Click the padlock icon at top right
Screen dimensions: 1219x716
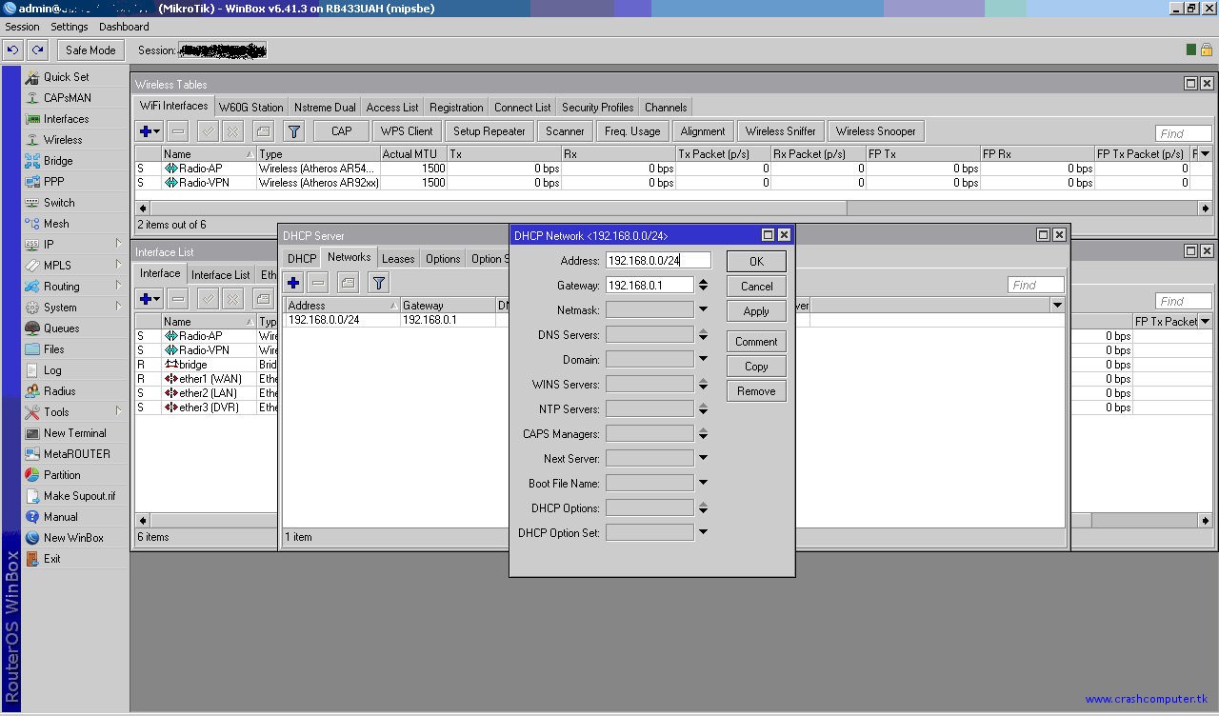pos(1207,50)
